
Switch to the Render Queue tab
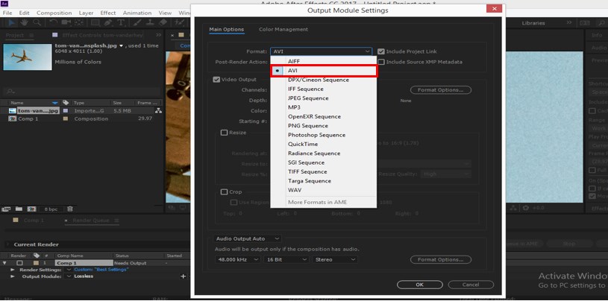pyautogui.click(x=91, y=221)
